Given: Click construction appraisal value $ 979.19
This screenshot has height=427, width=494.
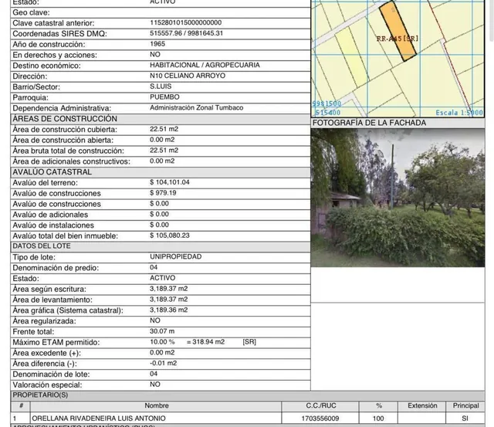Looking at the screenshot, I should pos(163,193).
